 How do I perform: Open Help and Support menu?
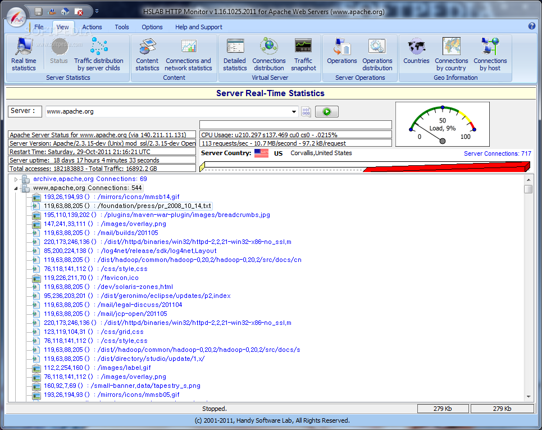click(199, 27)
